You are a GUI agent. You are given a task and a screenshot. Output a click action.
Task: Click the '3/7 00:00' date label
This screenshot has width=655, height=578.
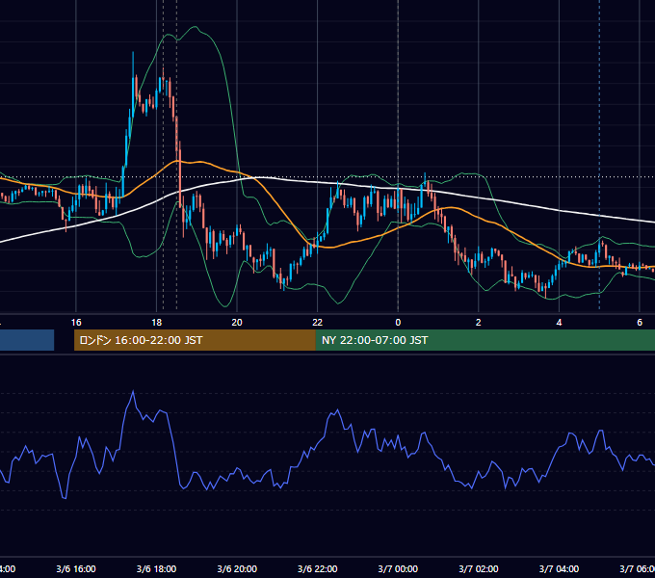[x=398, y=569]
